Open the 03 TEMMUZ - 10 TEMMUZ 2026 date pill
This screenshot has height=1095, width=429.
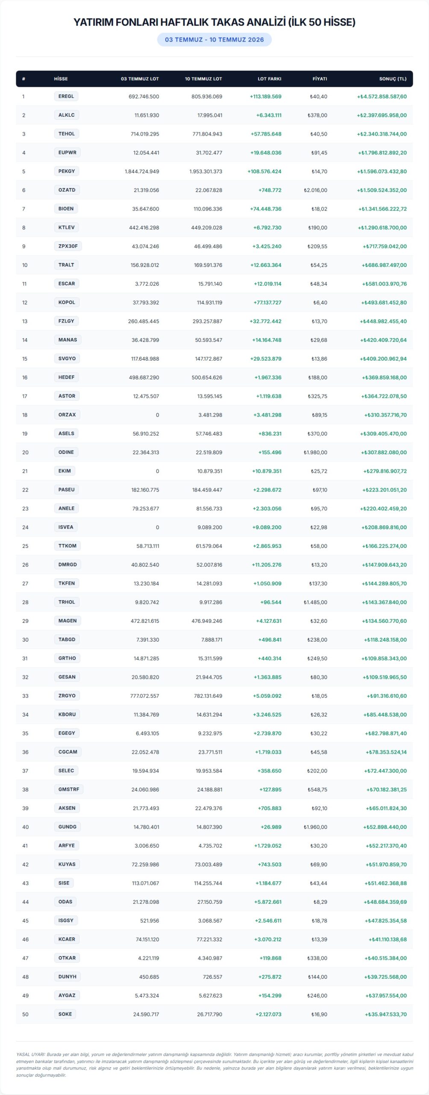(x=214, y=40)
